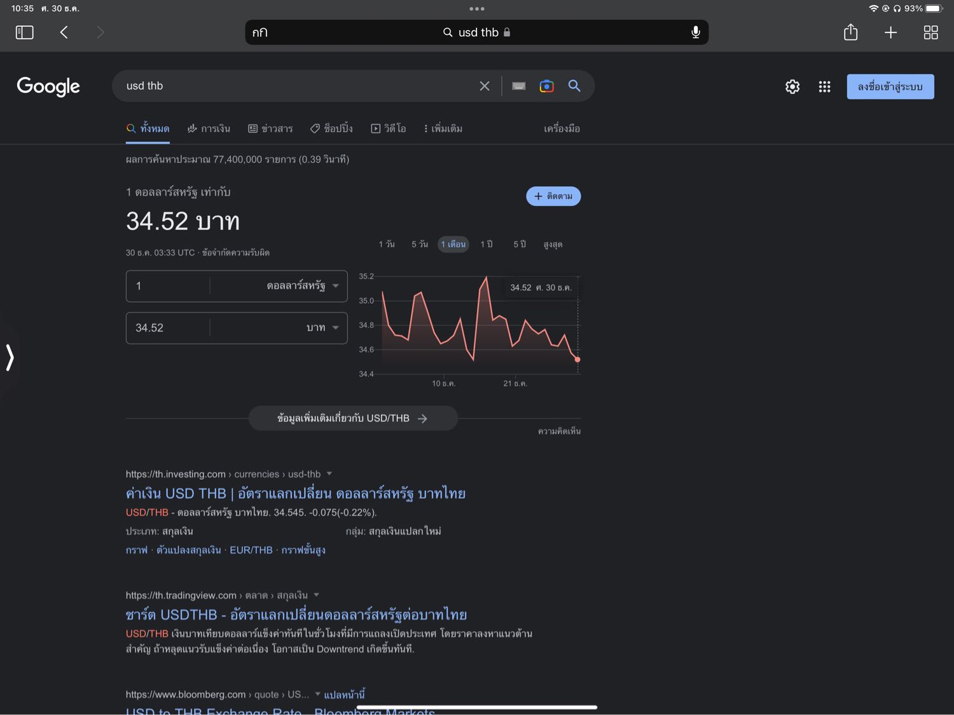Image resolution: width=954 pixels, height=715 pixels.
Task: Open the ตัวแปลงสกุลเงิน sitelink
Action: 189,550
